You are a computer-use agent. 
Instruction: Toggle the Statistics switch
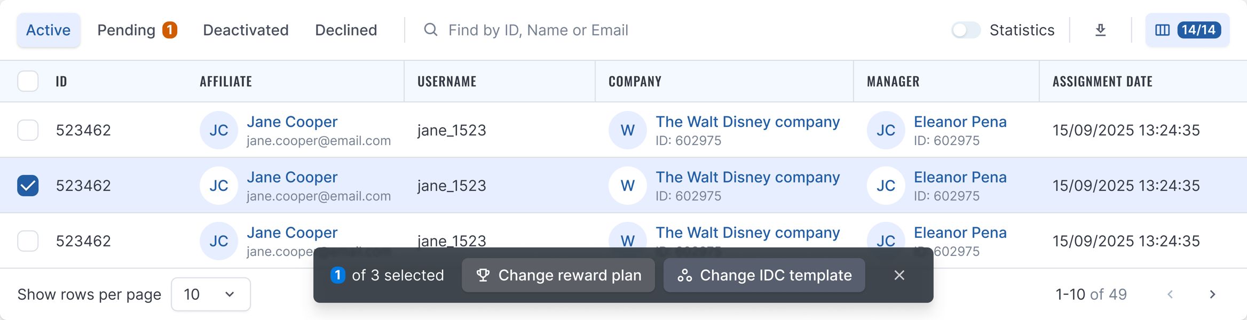(x=966, y=30)
